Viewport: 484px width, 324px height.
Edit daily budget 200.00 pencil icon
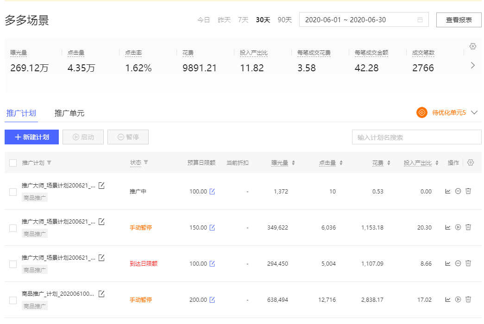point(212,299)
